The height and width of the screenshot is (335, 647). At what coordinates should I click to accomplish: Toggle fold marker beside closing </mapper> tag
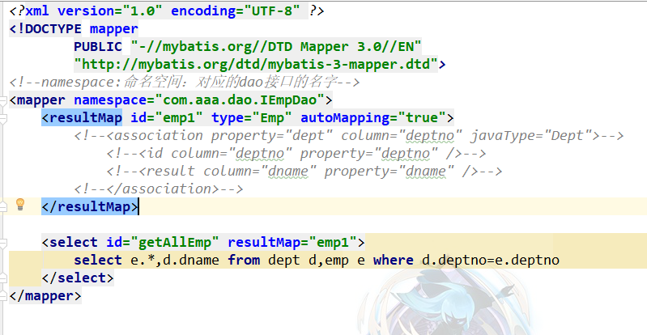(x=3, y=295)
